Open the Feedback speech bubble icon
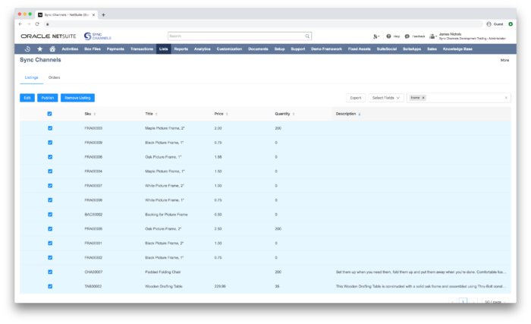 click(407, 36)
